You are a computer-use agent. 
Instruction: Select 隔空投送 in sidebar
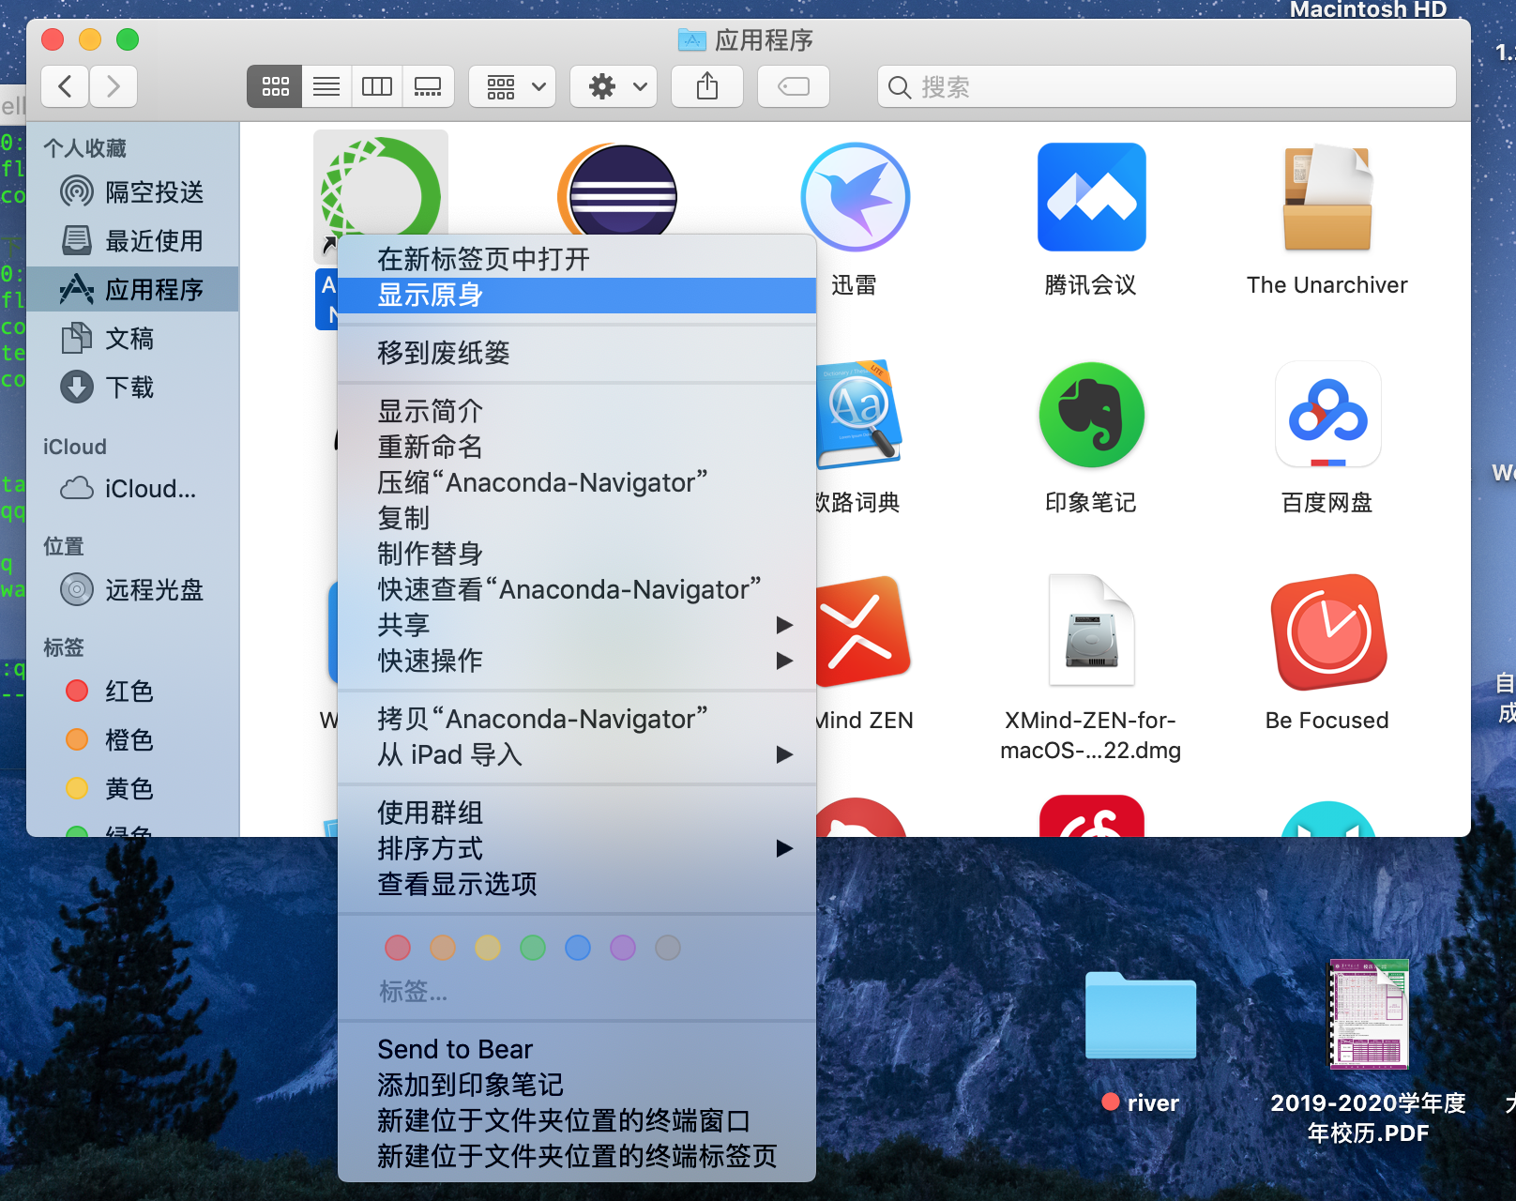(132, 192)
